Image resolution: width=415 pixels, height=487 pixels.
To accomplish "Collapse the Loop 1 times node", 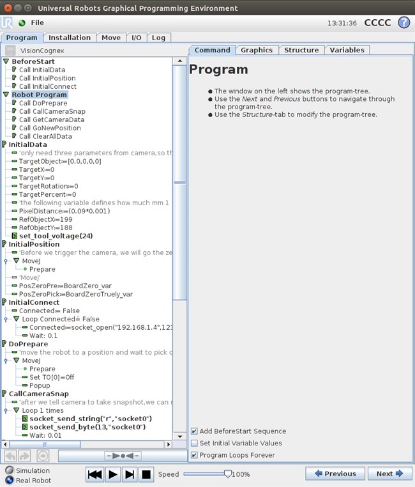I will [17, 410].
